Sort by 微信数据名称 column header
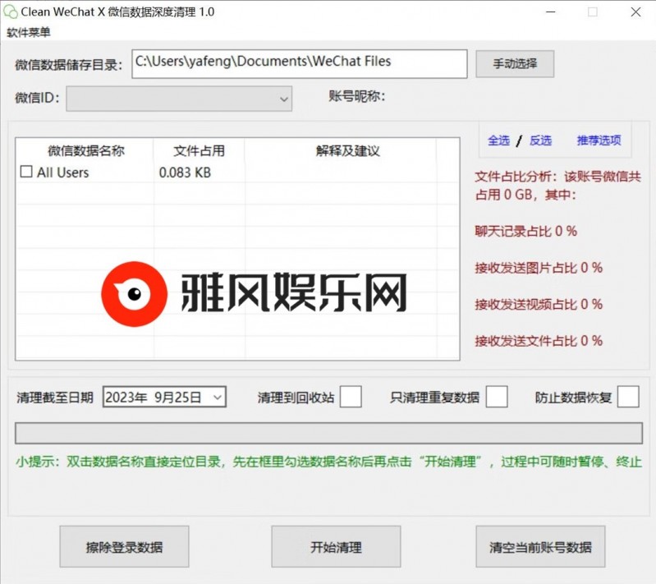Viewport: 656px width, 584px height. click(x=85, y=151)
